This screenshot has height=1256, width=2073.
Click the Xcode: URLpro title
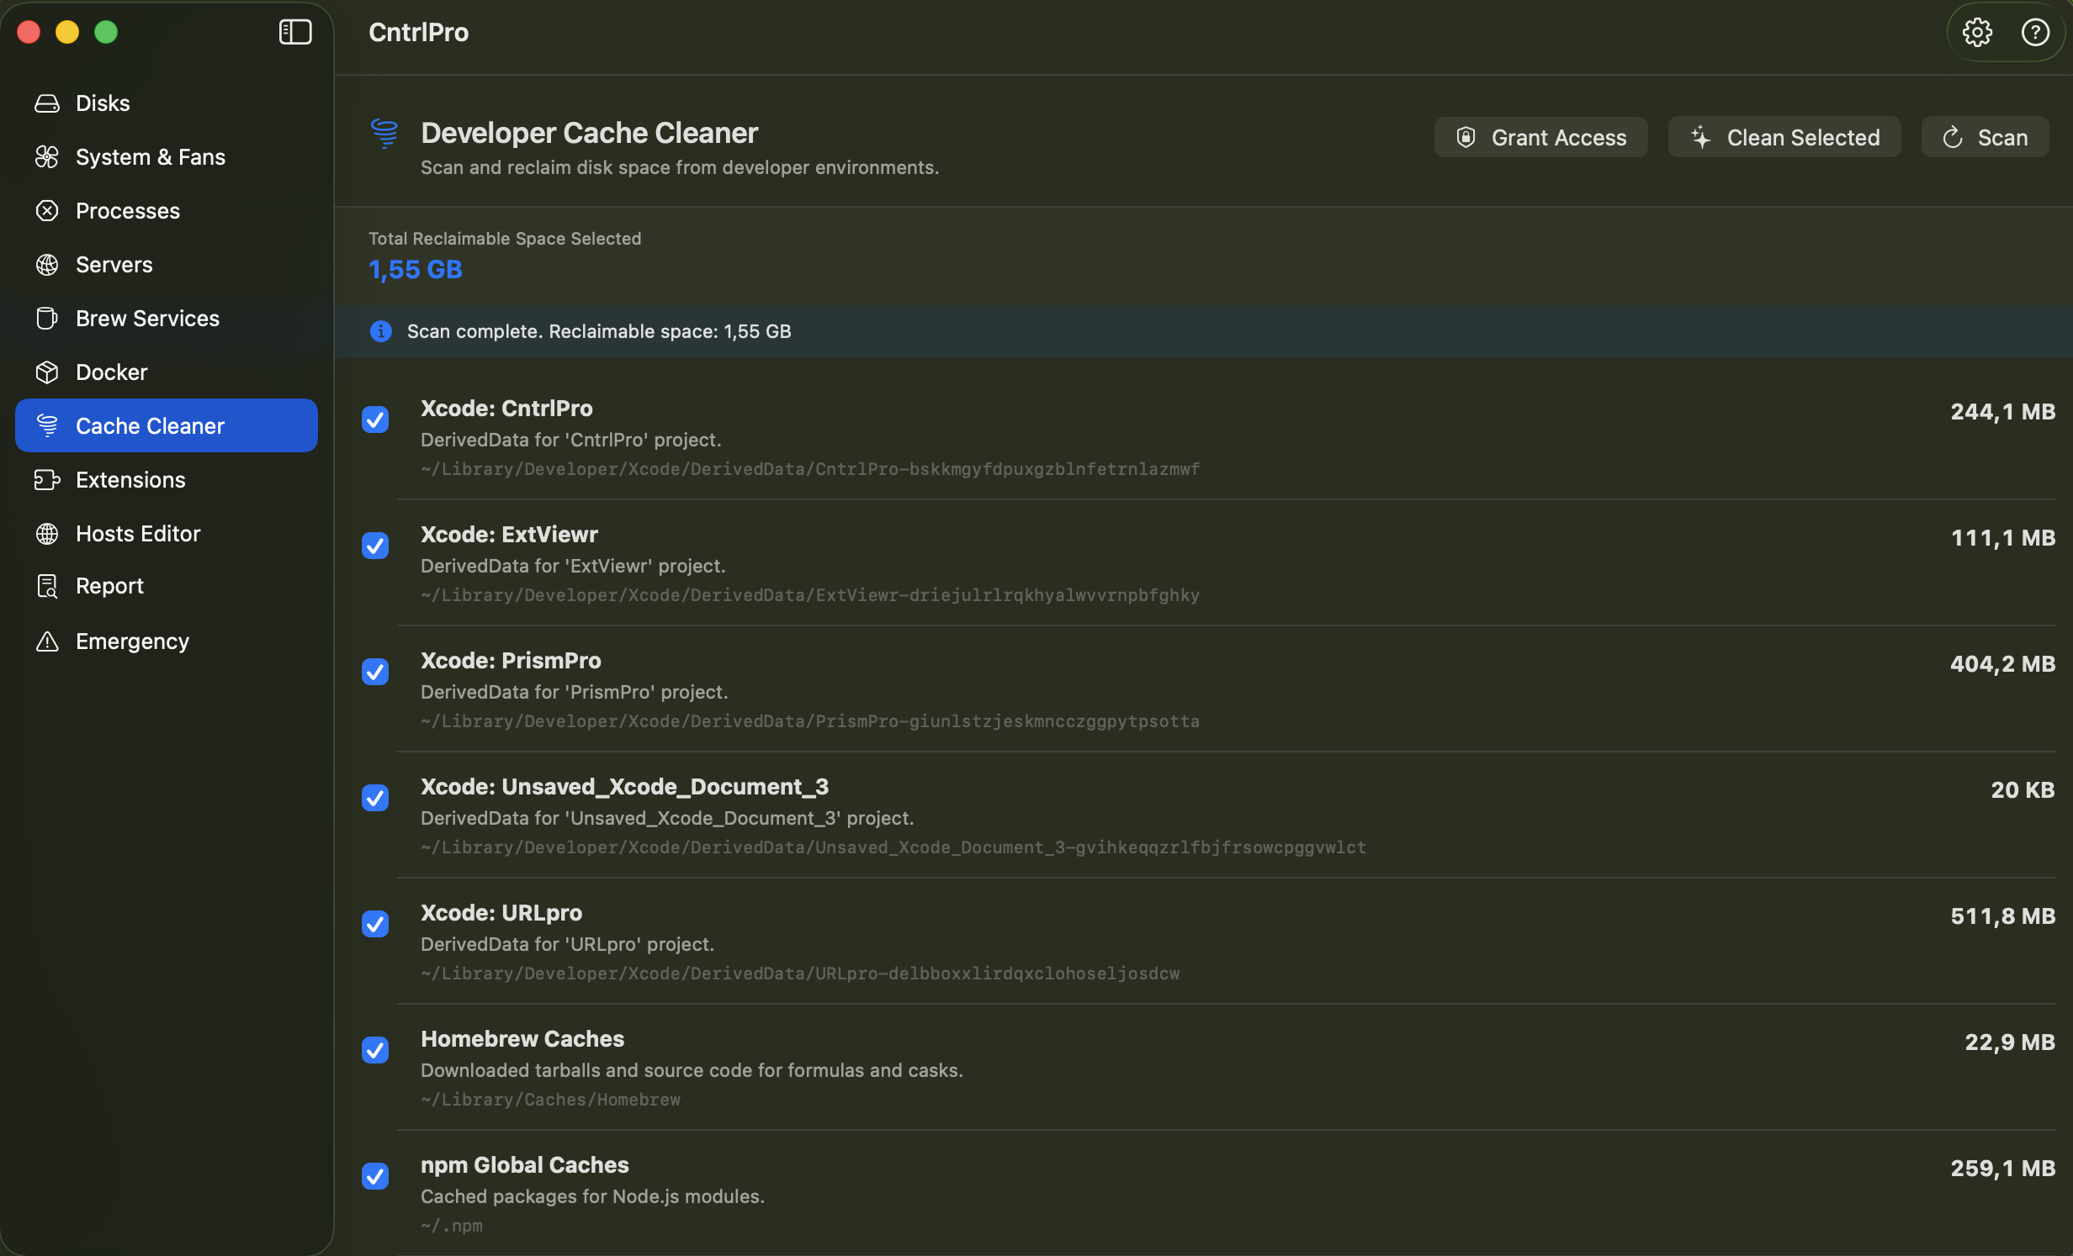coord(501,913)
